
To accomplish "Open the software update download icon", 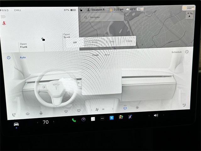I will click(x=111, y=10).
